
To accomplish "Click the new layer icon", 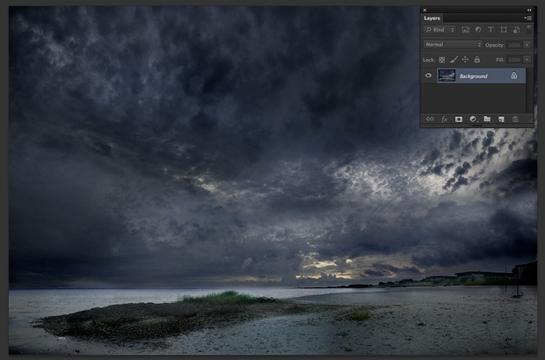I will click(x=501, y=119).
